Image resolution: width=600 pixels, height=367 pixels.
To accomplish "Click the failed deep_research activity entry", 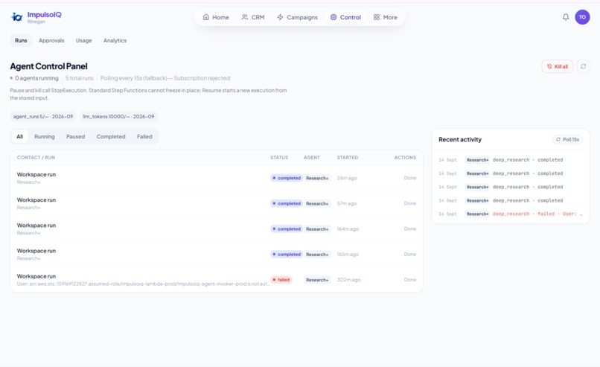I will pos(511,214).
